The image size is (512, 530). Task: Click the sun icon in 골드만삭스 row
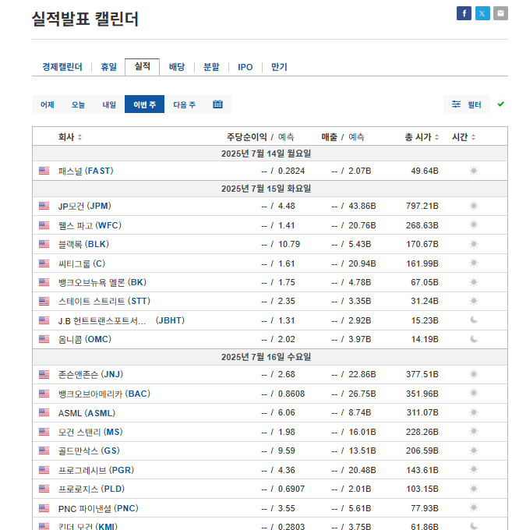click(x=474, y=450)
